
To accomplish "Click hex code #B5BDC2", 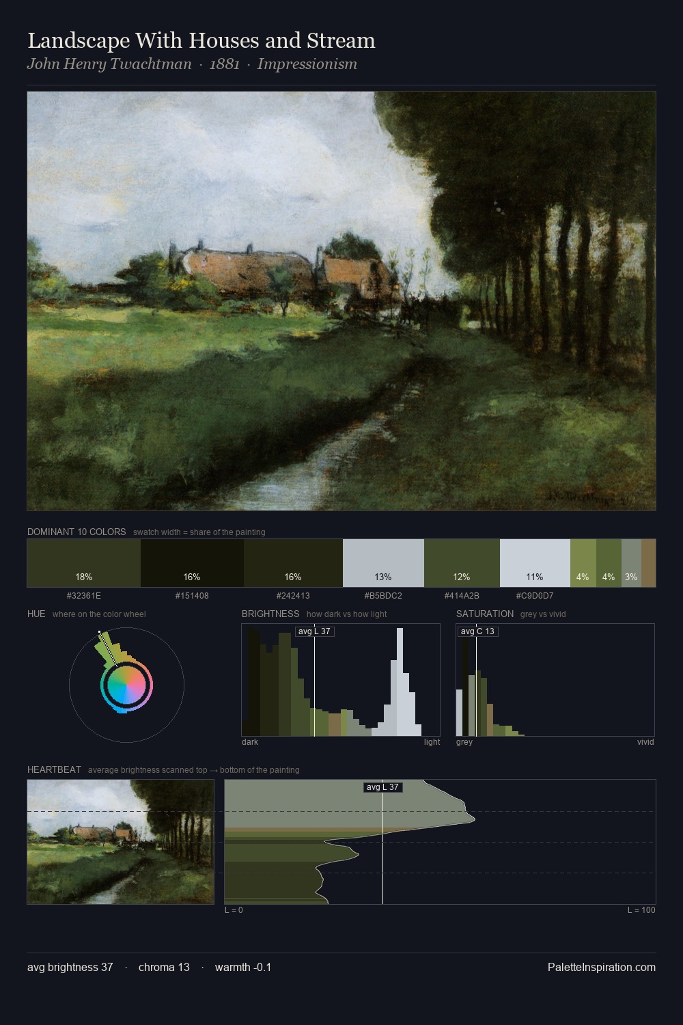I will click(383, 596).
